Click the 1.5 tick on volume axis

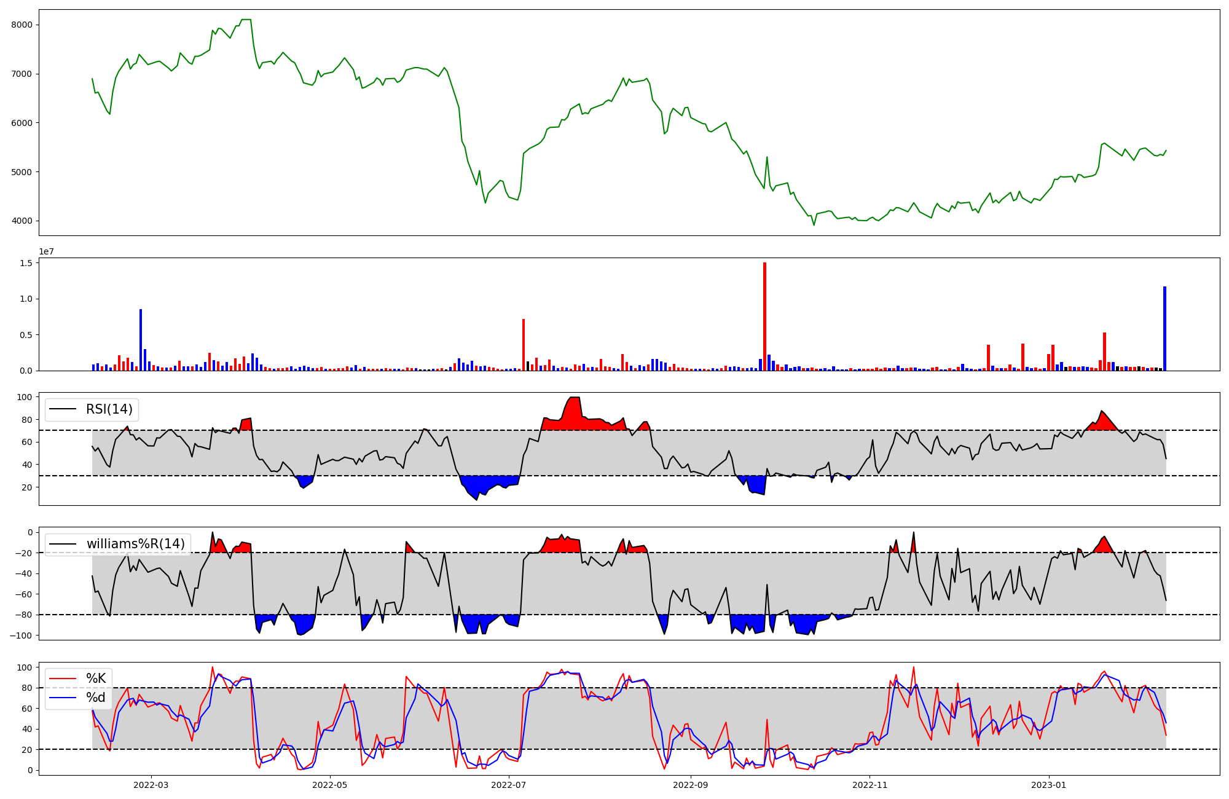27,263
